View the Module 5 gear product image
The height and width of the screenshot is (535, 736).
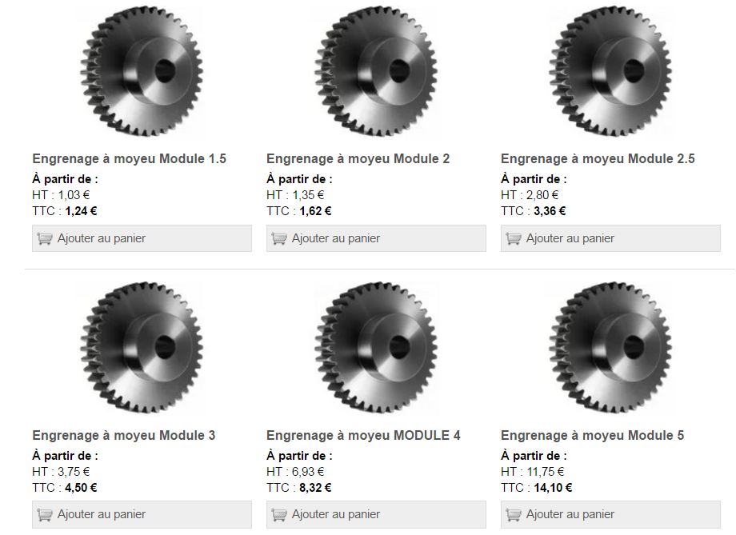[610, 348]
